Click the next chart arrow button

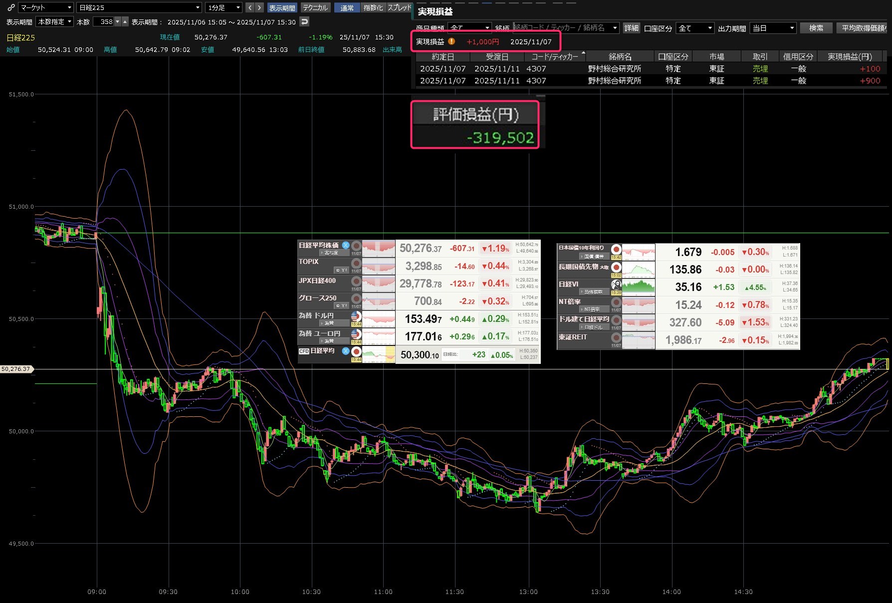259,7
